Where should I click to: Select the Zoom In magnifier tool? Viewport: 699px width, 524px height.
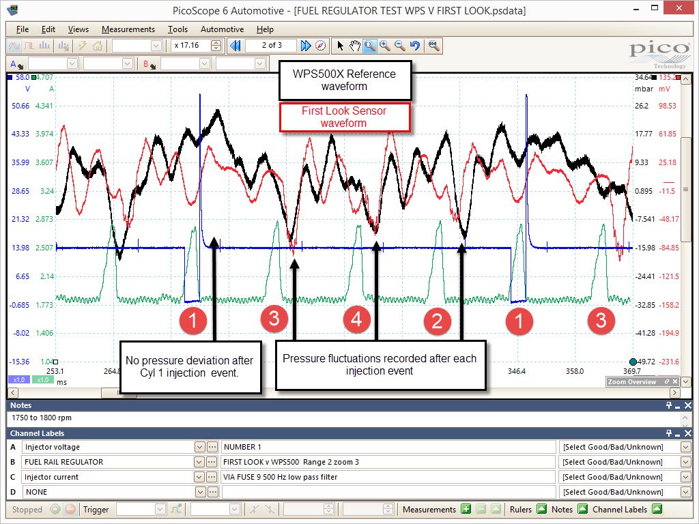point(384,46)
